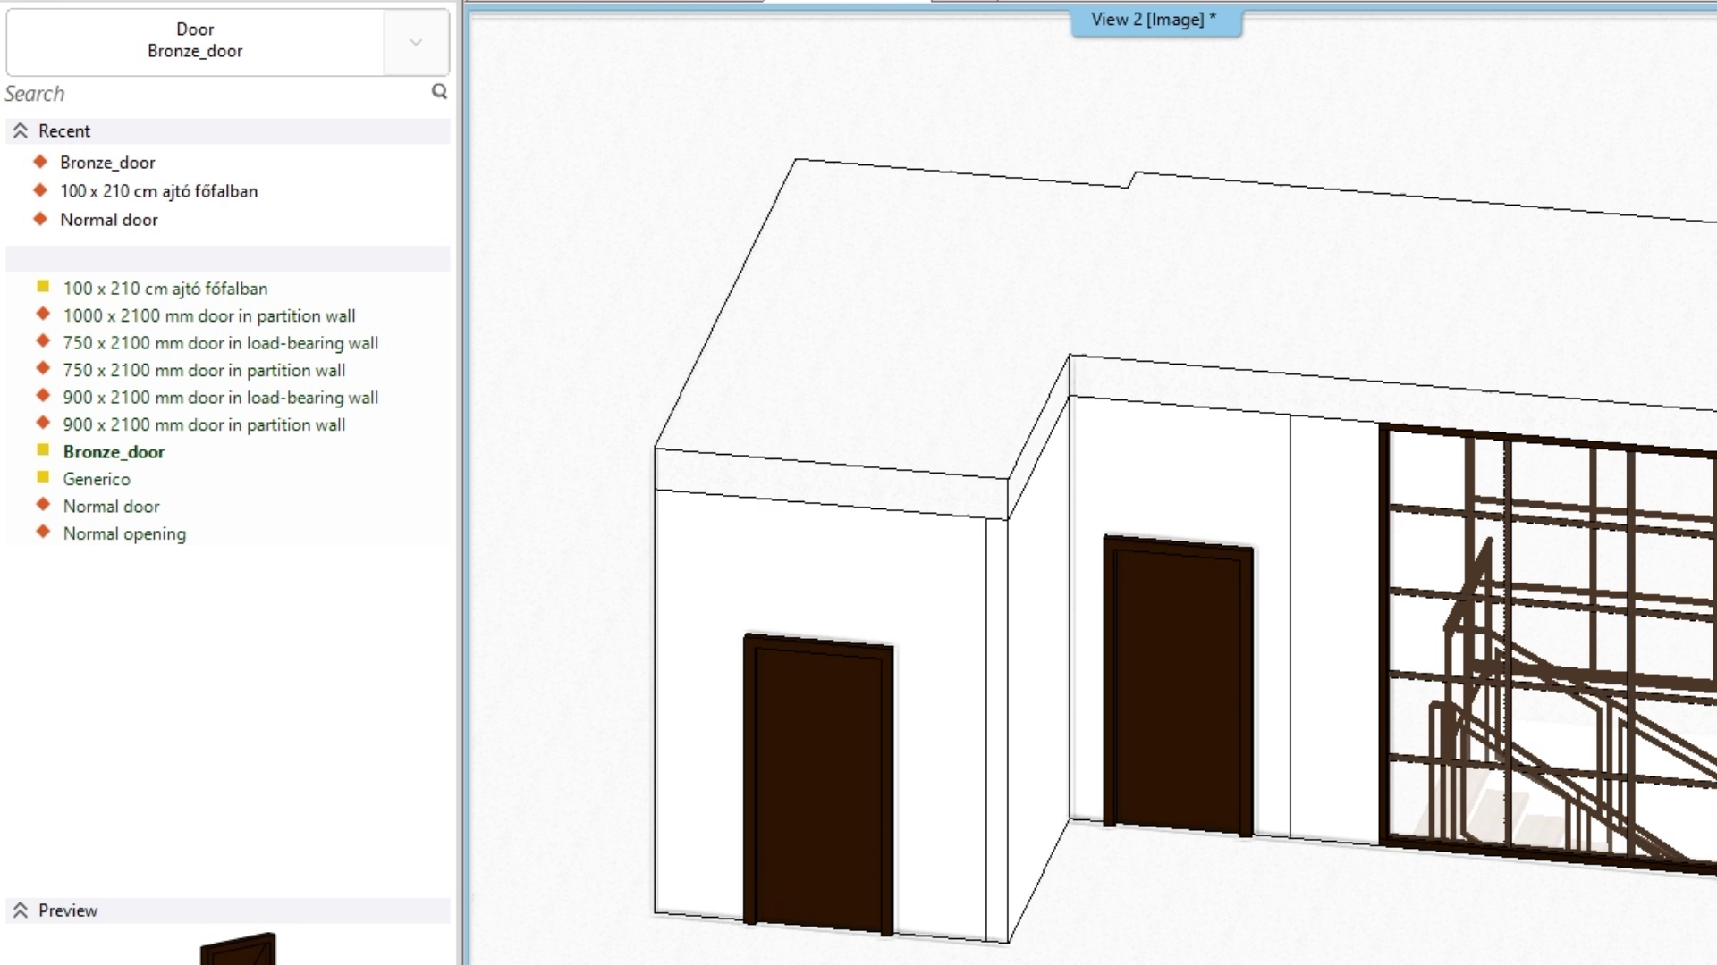Image resolution: width=1717 pixels, height=965 pixels.
Task: Click into the Search field
Action: tap(215, 93)
